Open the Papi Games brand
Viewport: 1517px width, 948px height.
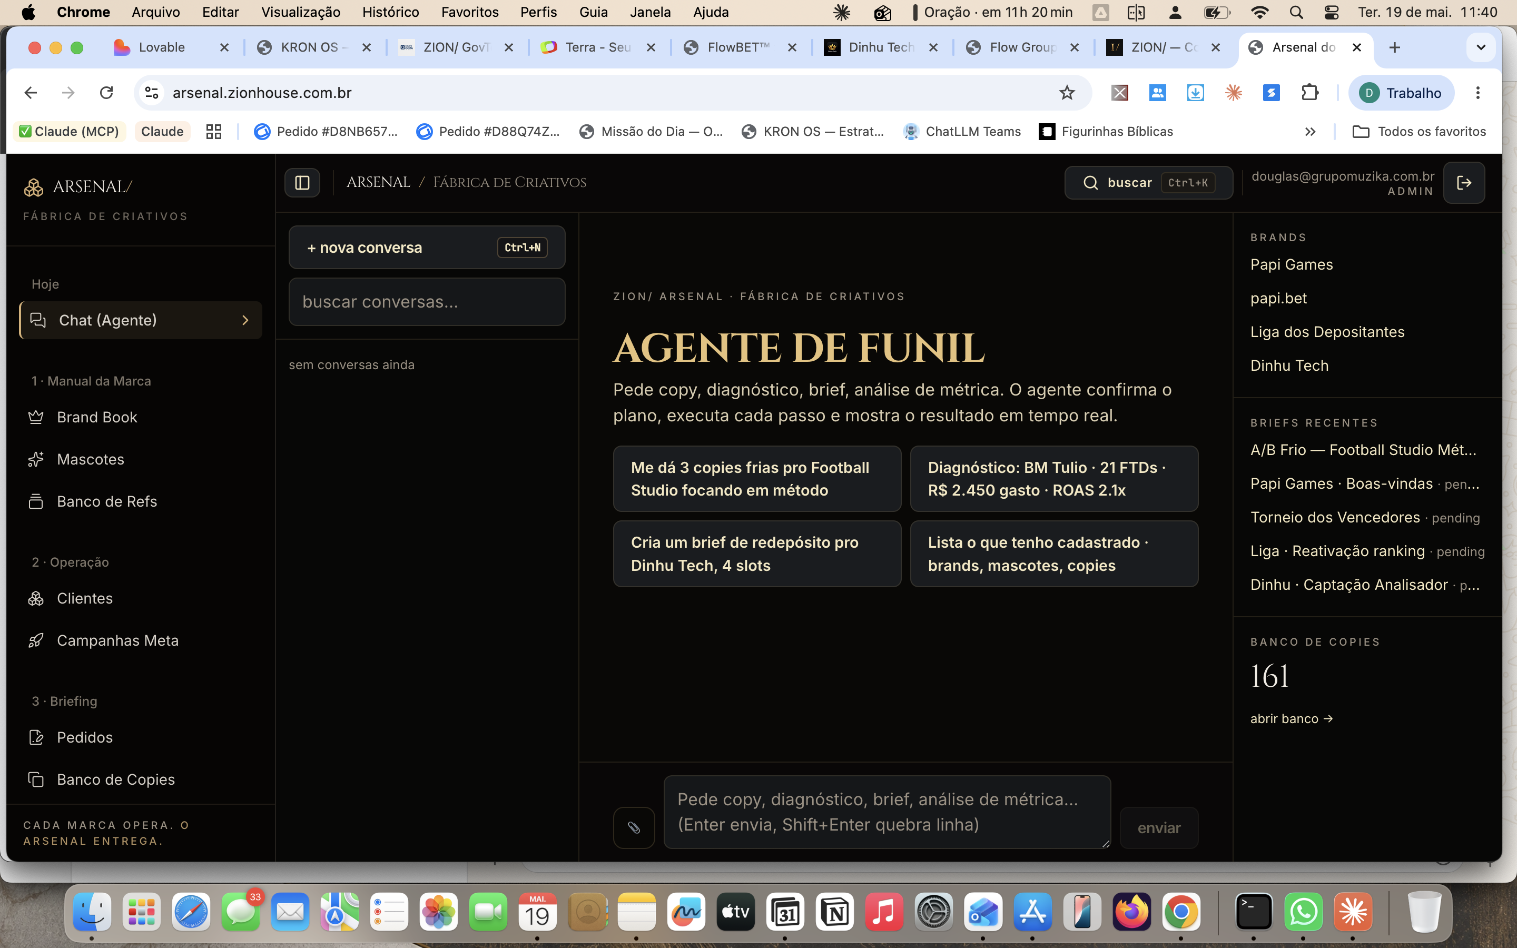click(x=1292, y=264)
